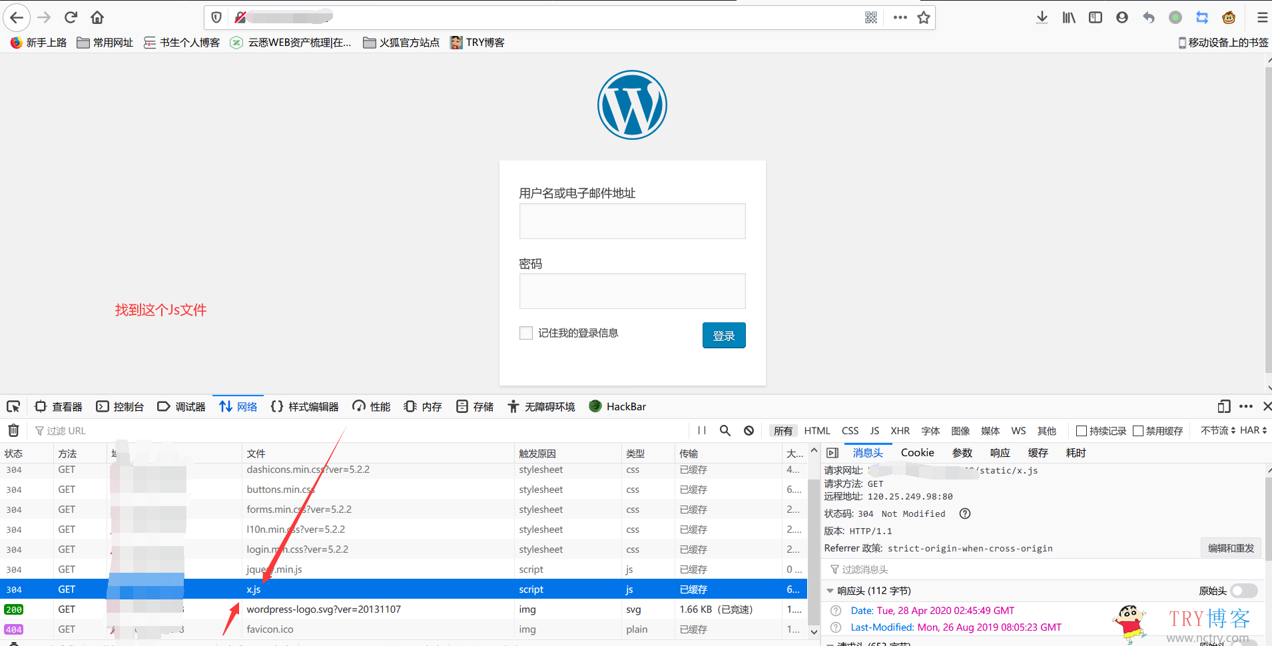Show help for status code 304
Viewport: 1272px width, 646px height.
point(965,513)
